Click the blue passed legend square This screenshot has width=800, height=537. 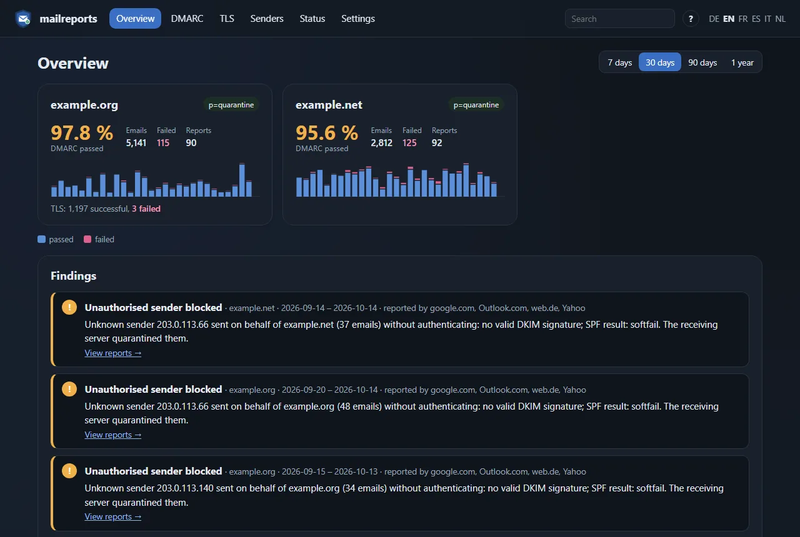tap(42, 239)
